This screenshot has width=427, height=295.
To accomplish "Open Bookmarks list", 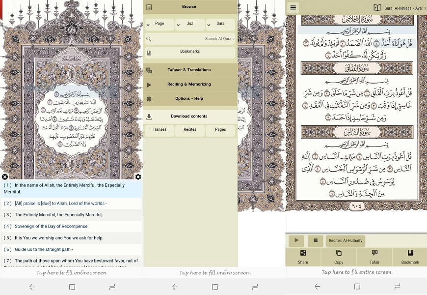I will point(190,53).
